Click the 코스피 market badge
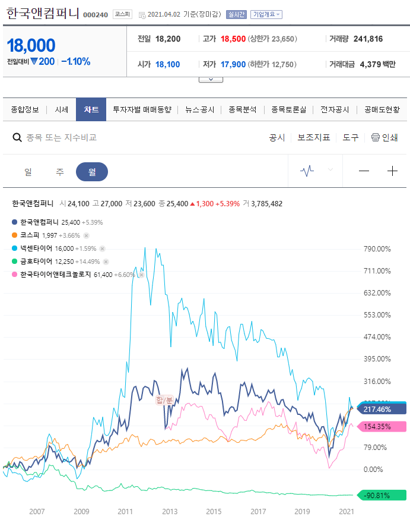The image size is (410, 532). pos(122,14)
